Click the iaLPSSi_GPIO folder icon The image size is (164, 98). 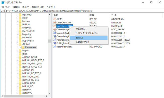pos(20,83)
